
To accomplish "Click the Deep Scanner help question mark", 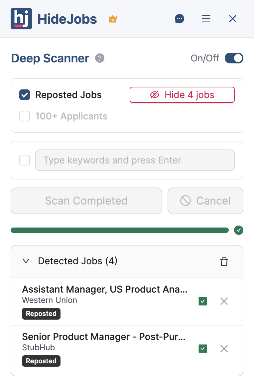I will pyautogui.click(x=99, y=58).
